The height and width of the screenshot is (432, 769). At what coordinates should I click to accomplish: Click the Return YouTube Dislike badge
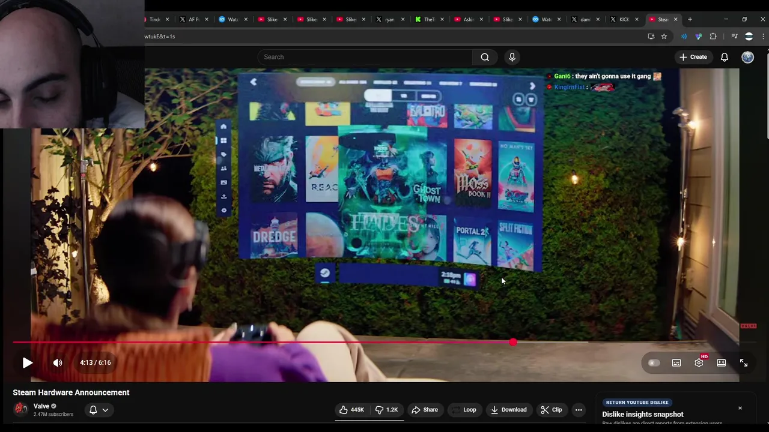(x=637, y=403)
